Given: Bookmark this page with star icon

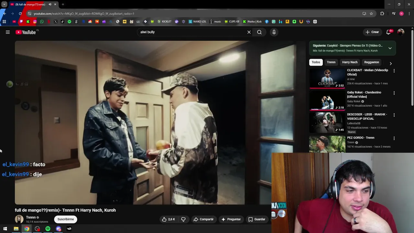Looking at the screenshot, I should coord(371,14).
